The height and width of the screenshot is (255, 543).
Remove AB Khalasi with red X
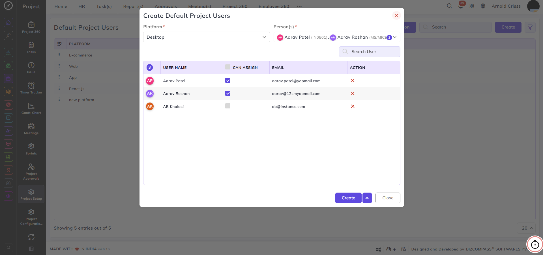coord(353,106)
